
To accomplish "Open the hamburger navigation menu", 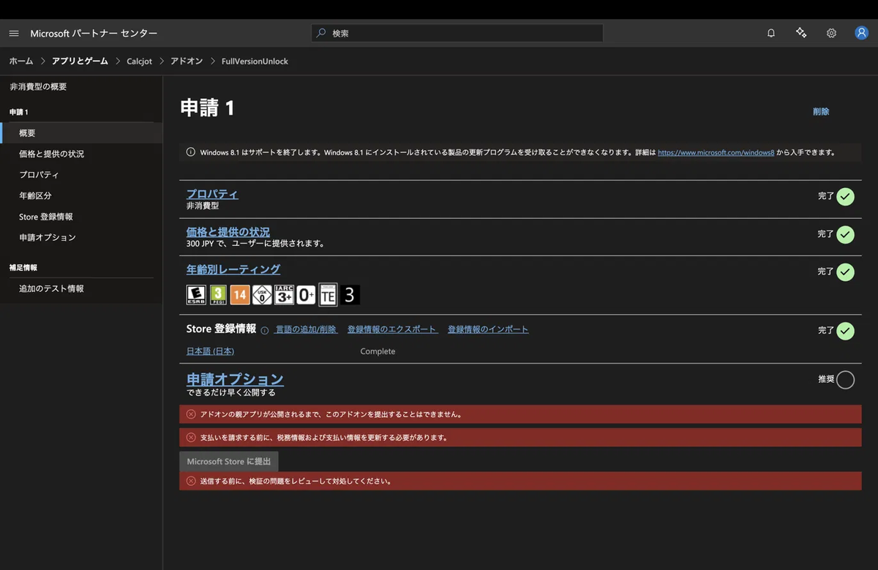I will point(14,34).
